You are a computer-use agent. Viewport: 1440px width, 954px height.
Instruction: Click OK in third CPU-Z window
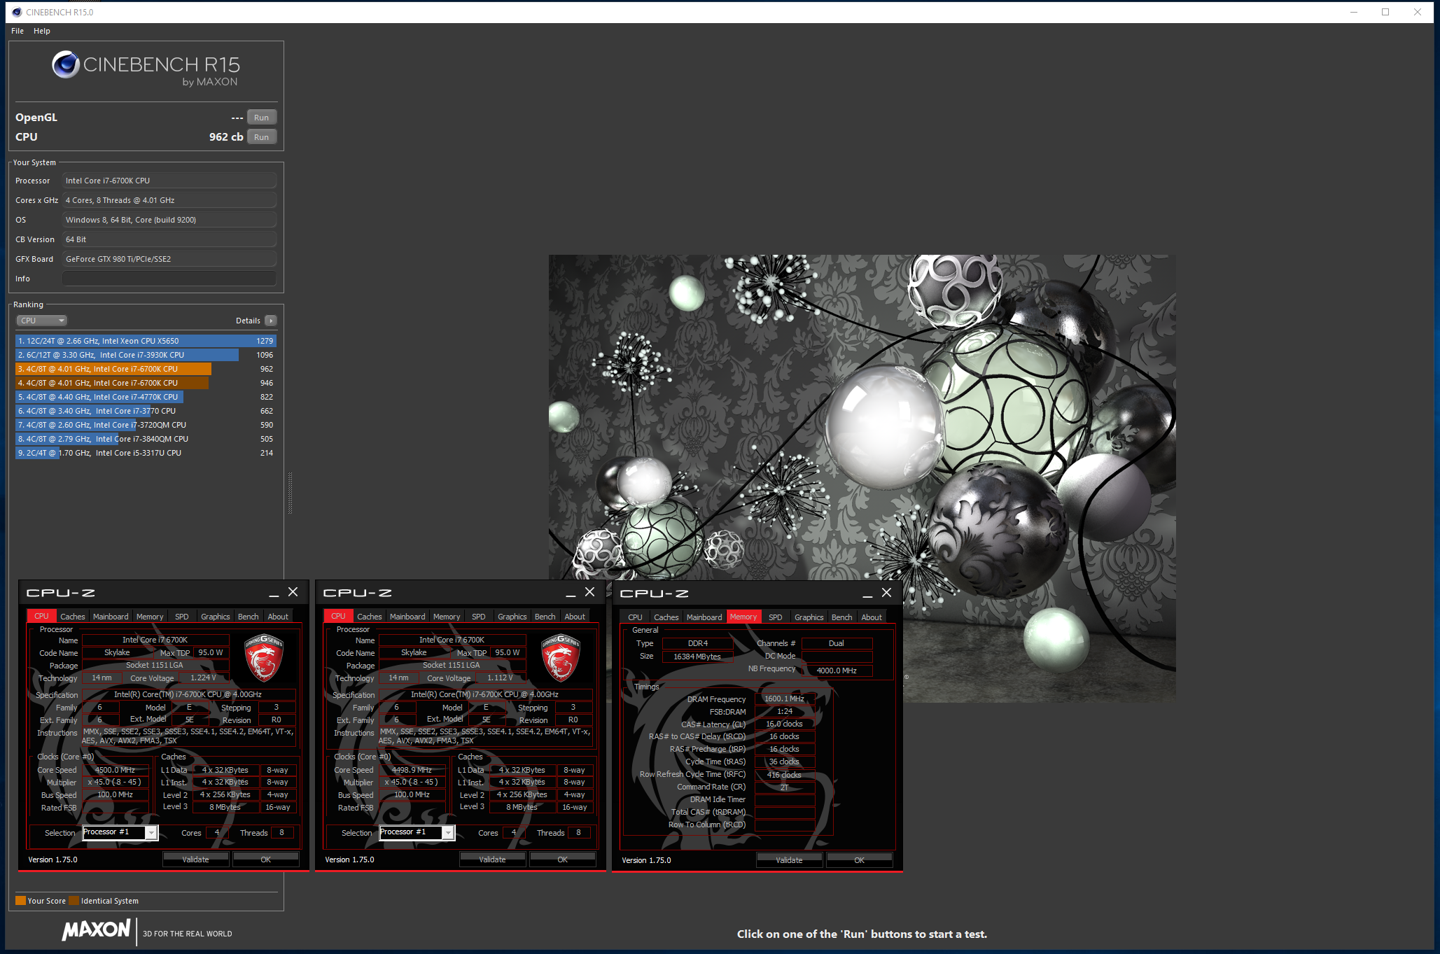click(x=860, y=860)
